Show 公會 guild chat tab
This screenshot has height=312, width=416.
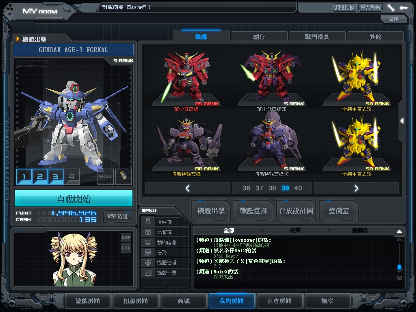click(x=295, y=230)
